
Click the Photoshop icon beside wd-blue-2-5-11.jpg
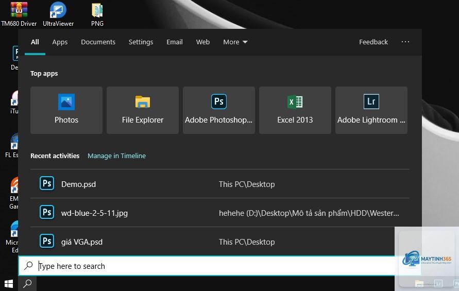47,212
